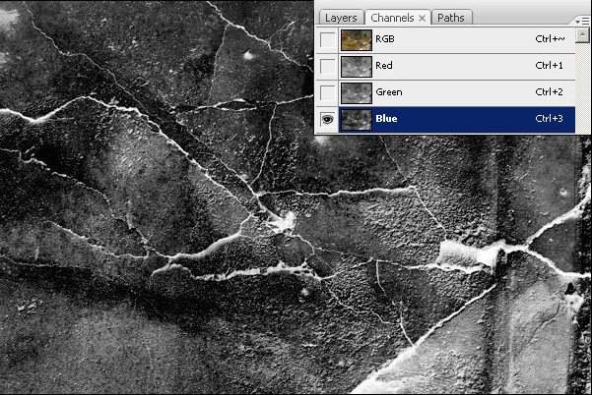This screenshot has width=592, height=395.
Task: Switch to the Layers tab
Action: [341, 18]
